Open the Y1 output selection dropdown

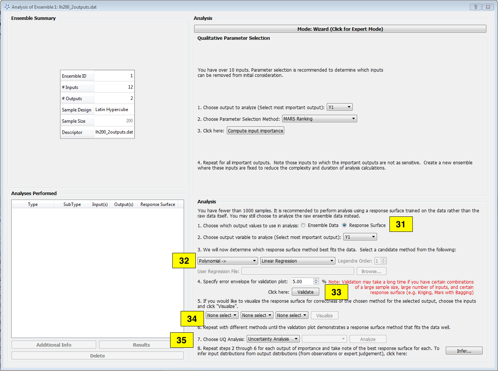[x=340, y=107]
